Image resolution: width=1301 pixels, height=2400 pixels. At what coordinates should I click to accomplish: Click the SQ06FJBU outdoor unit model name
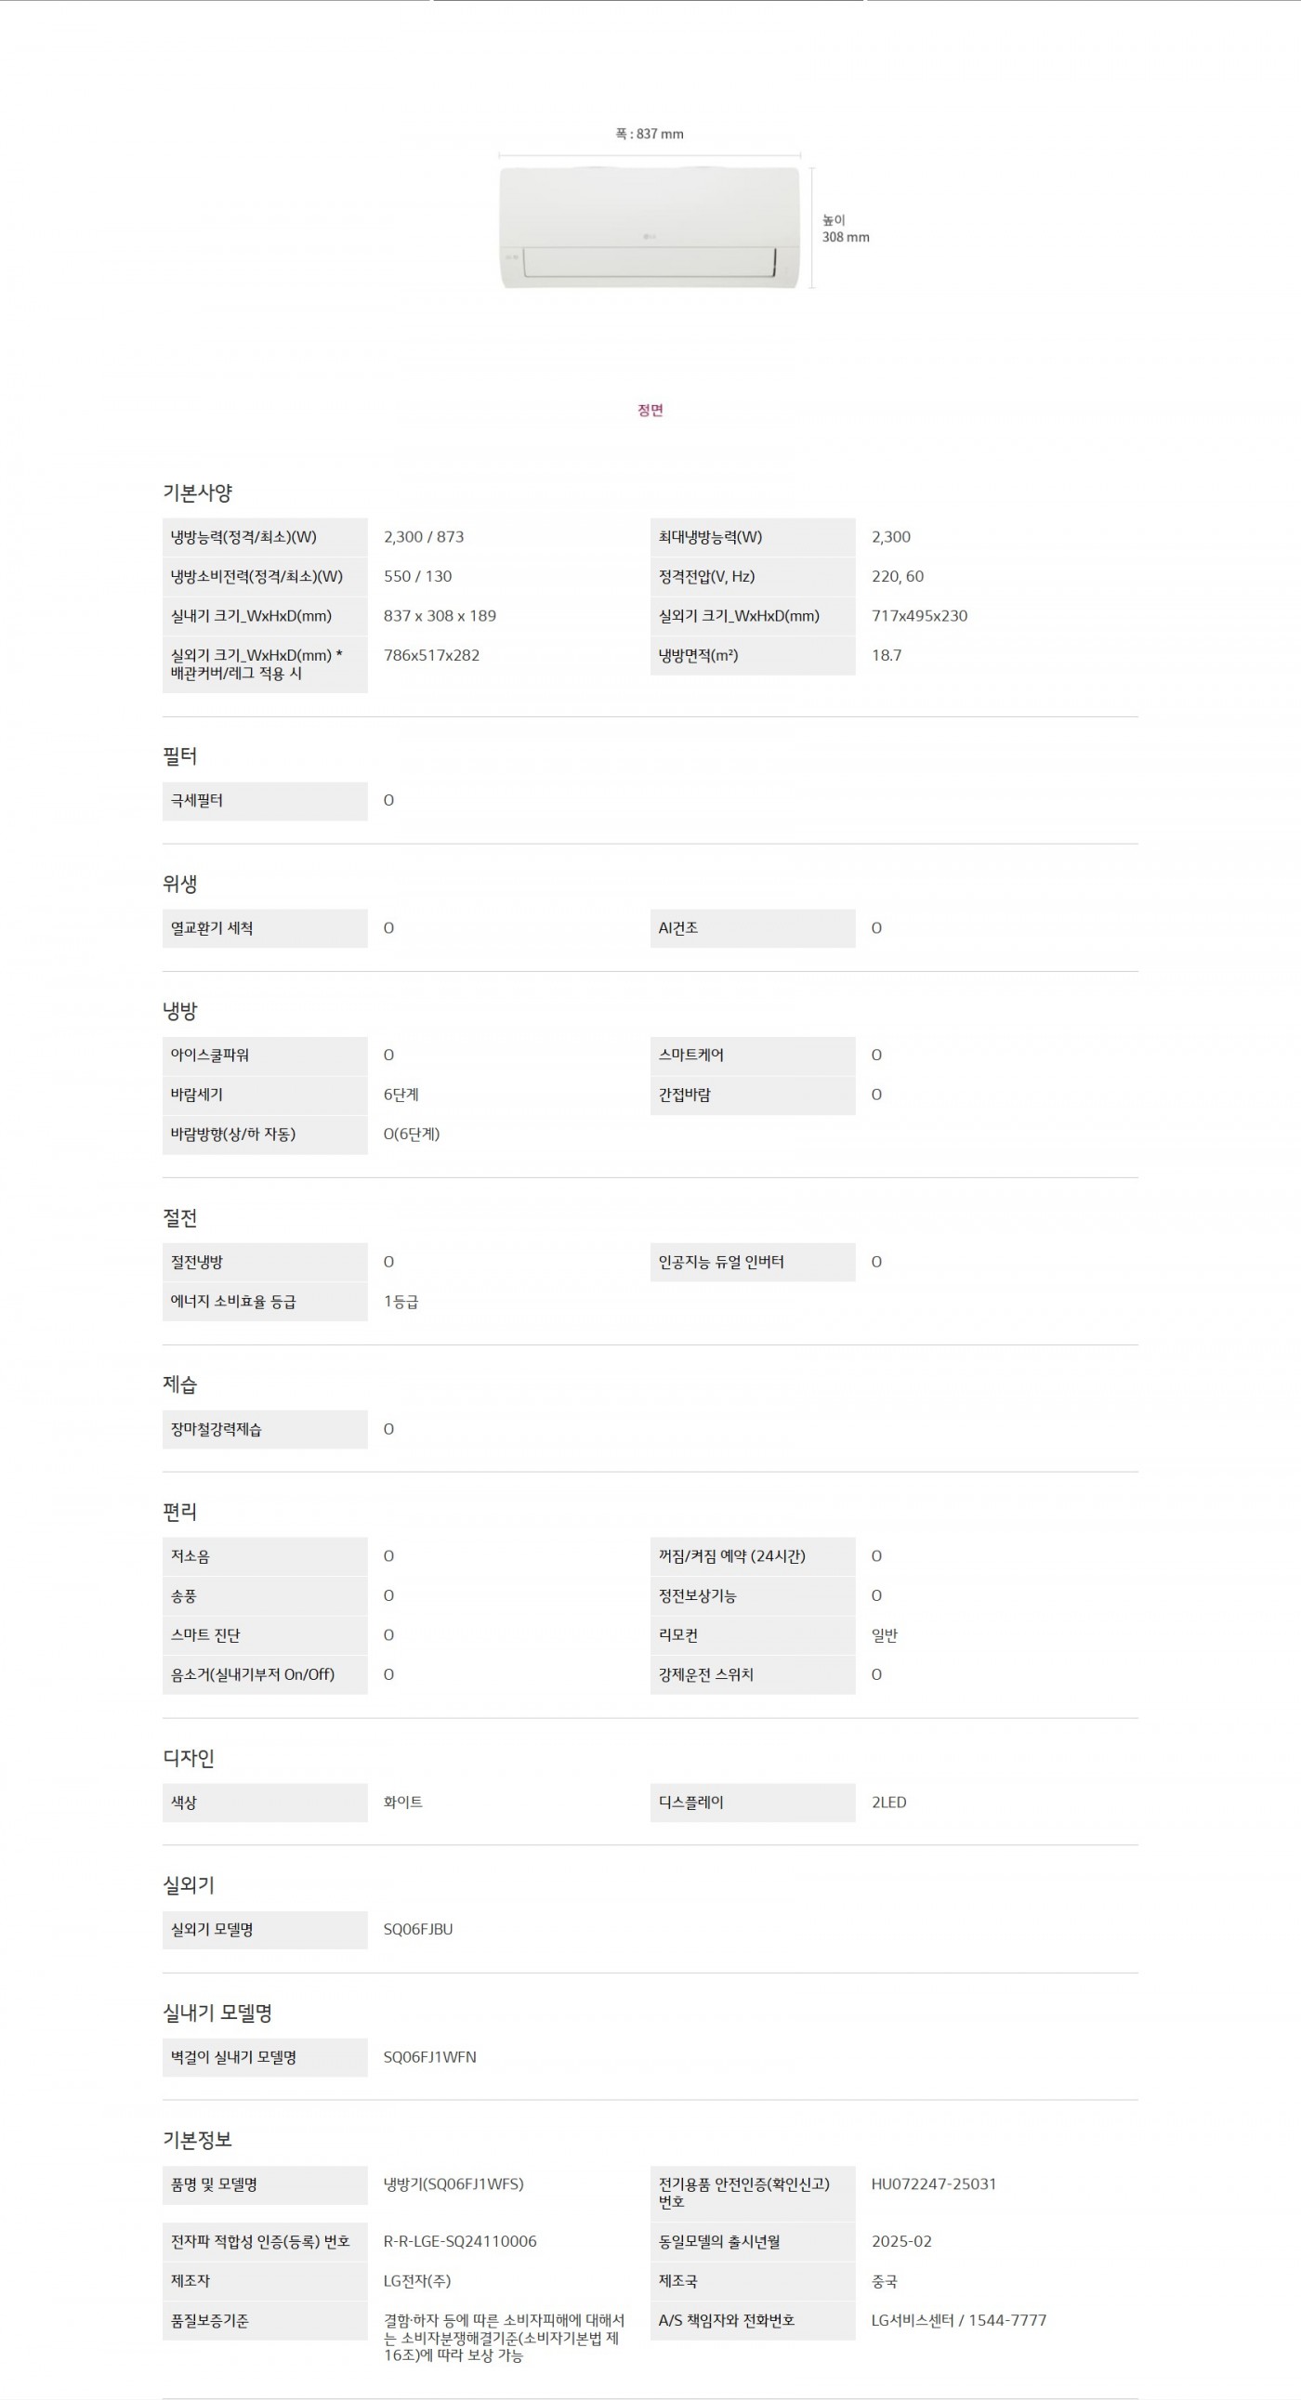[417, 1930]
